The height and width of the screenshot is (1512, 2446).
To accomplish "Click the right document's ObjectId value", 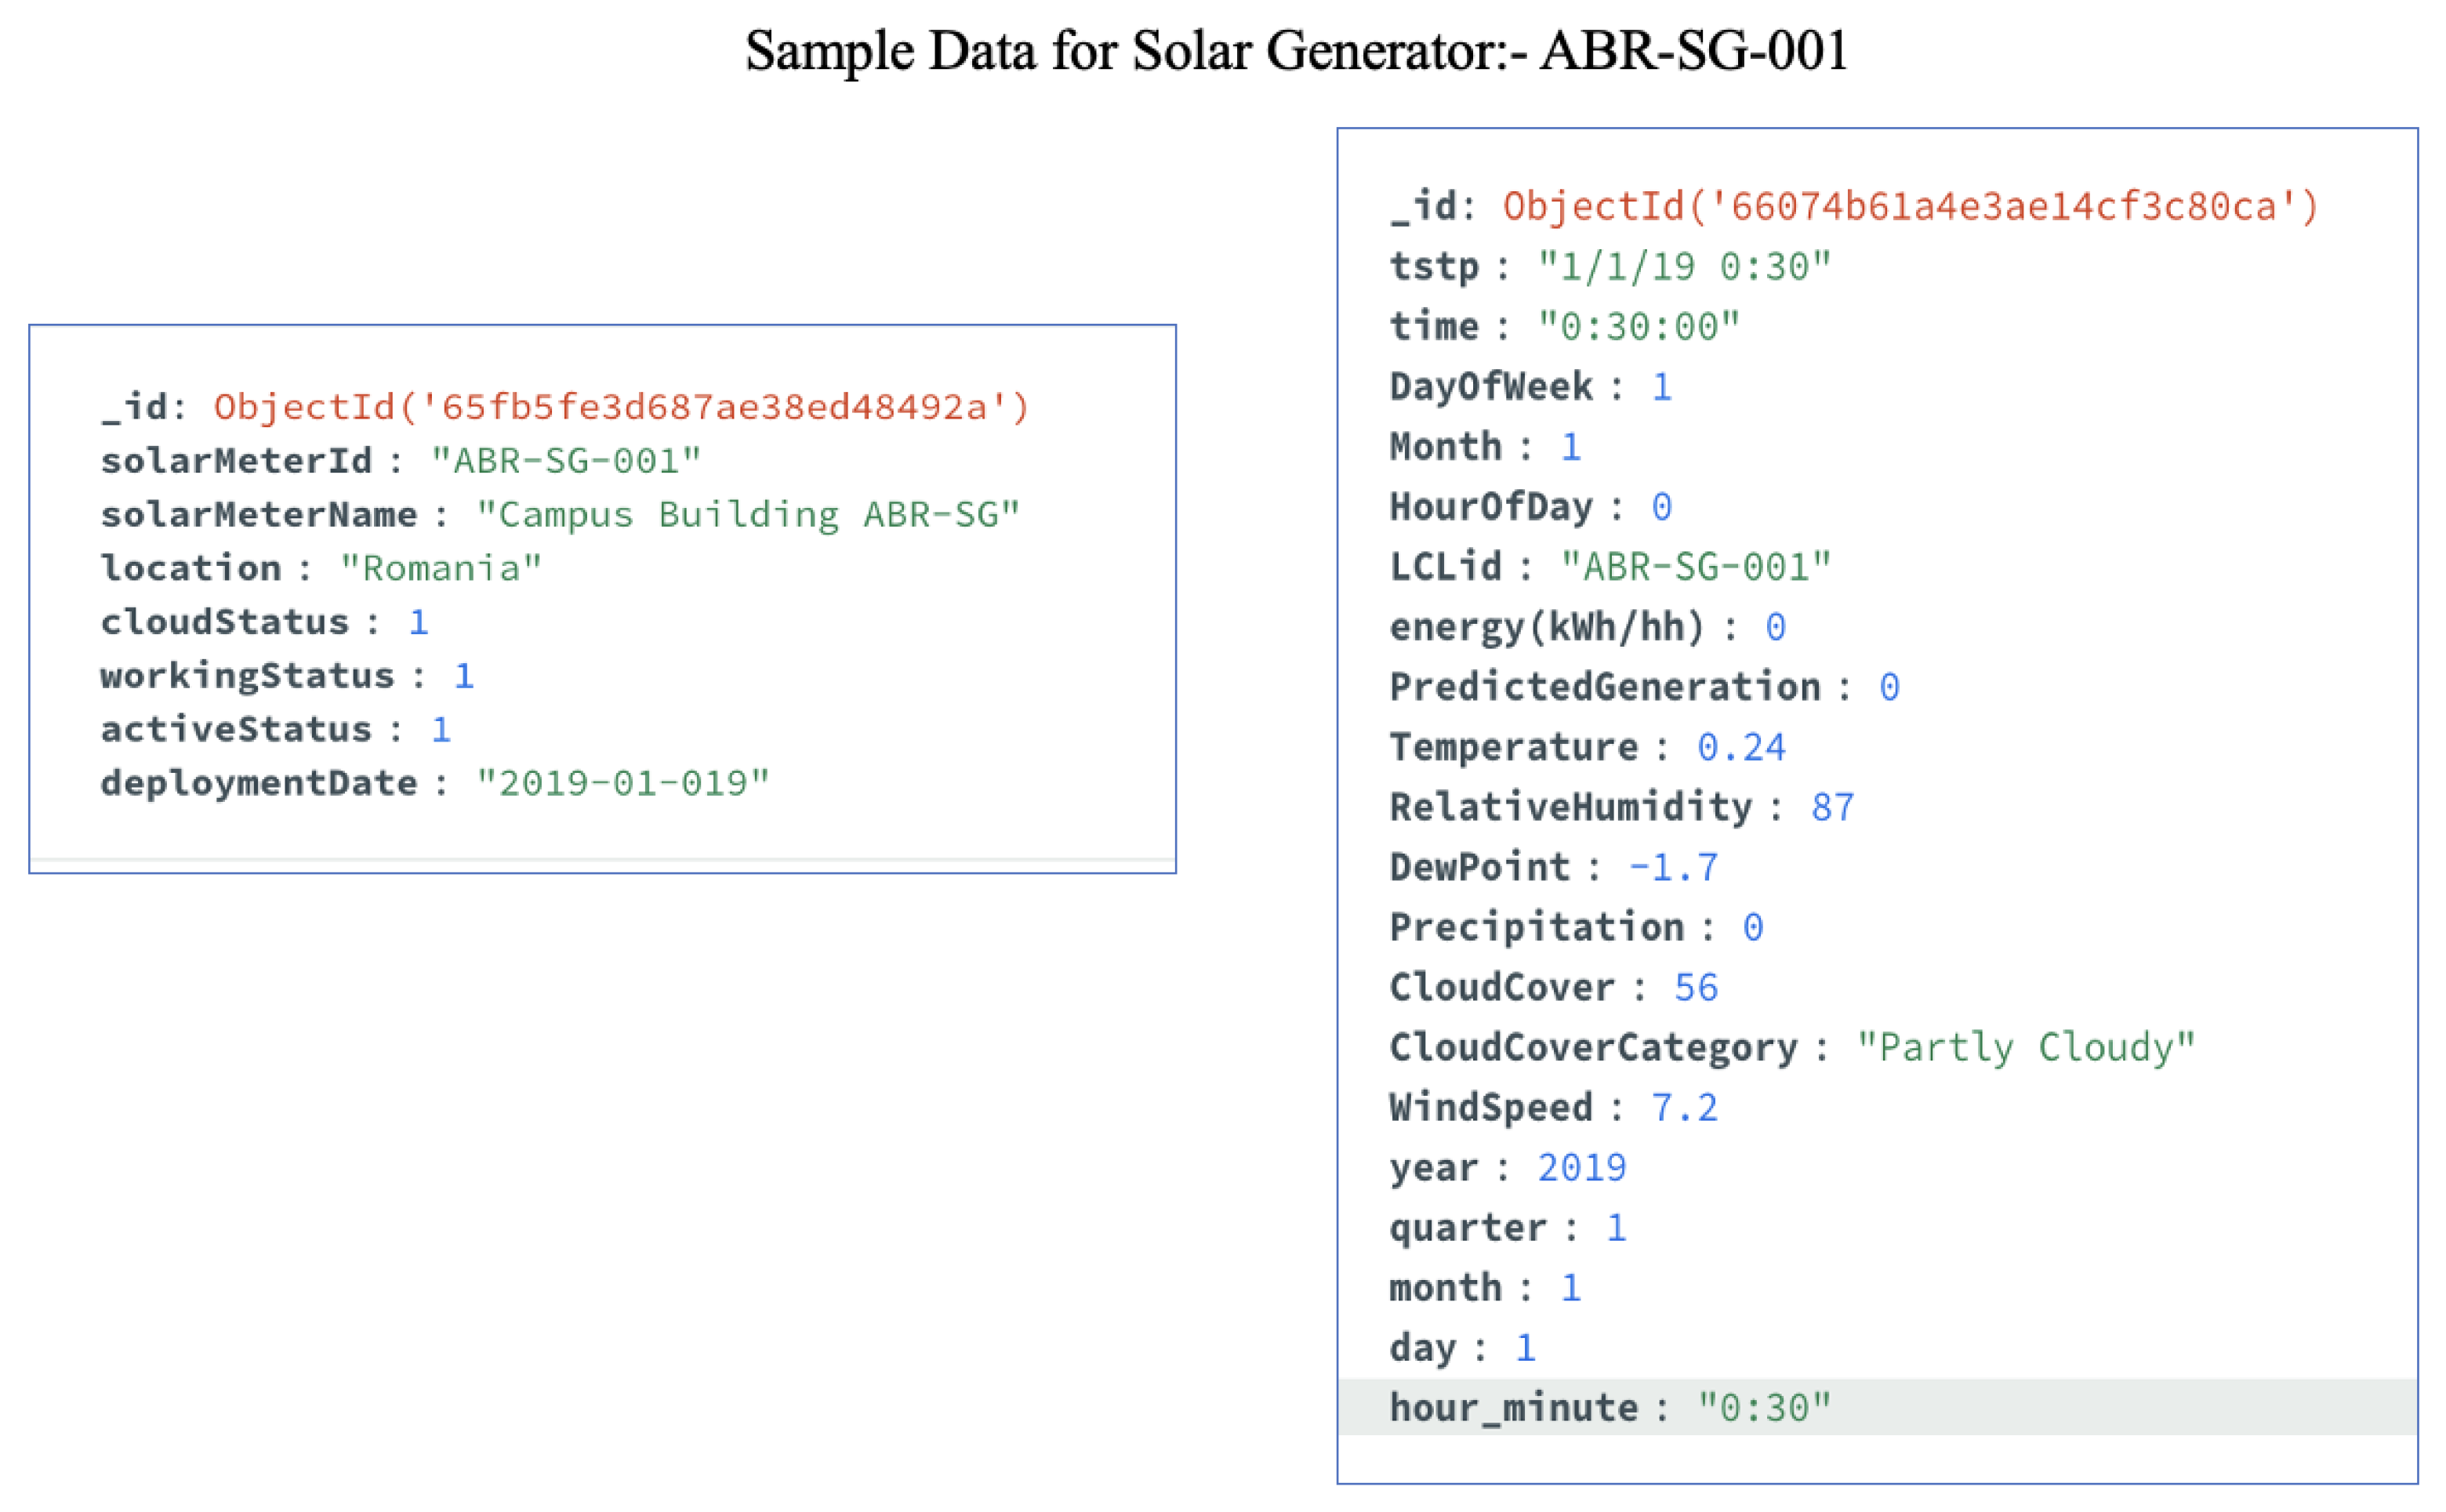I will point(1909,206).
